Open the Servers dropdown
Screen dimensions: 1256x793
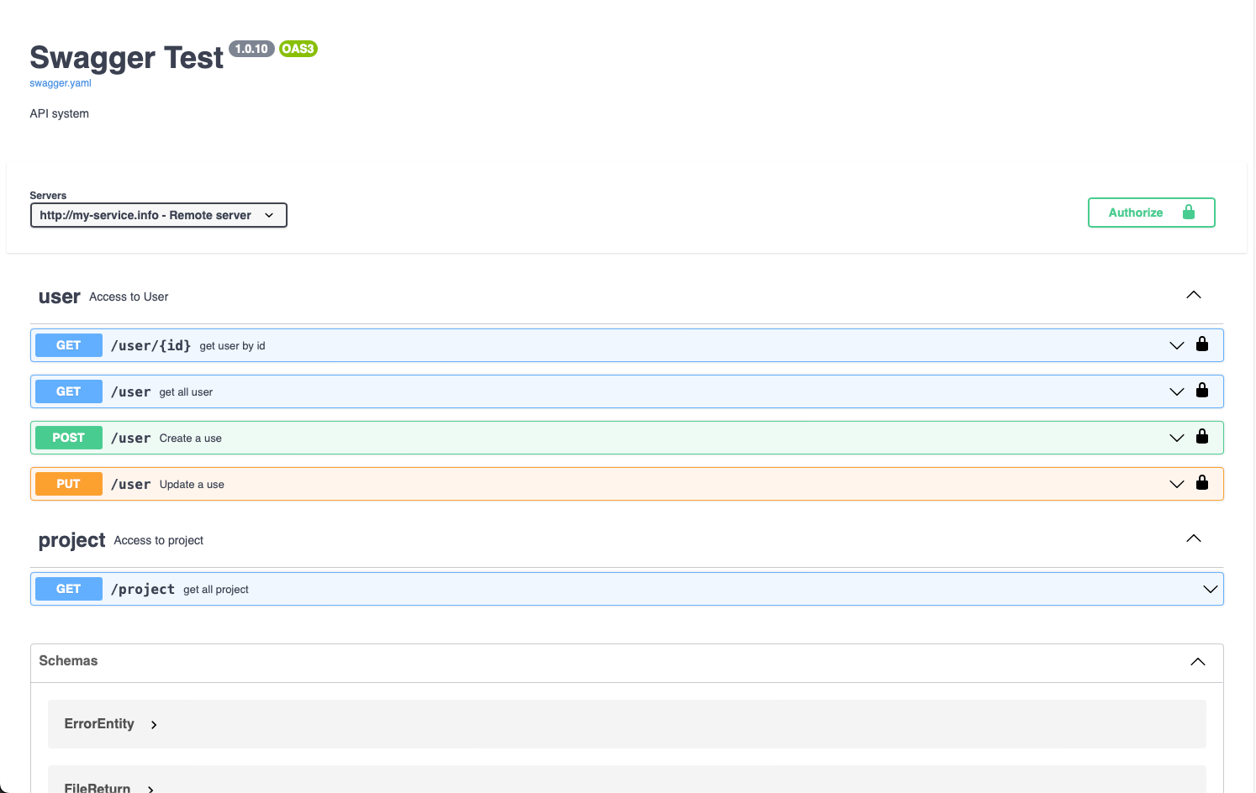[x=159, y=215]
